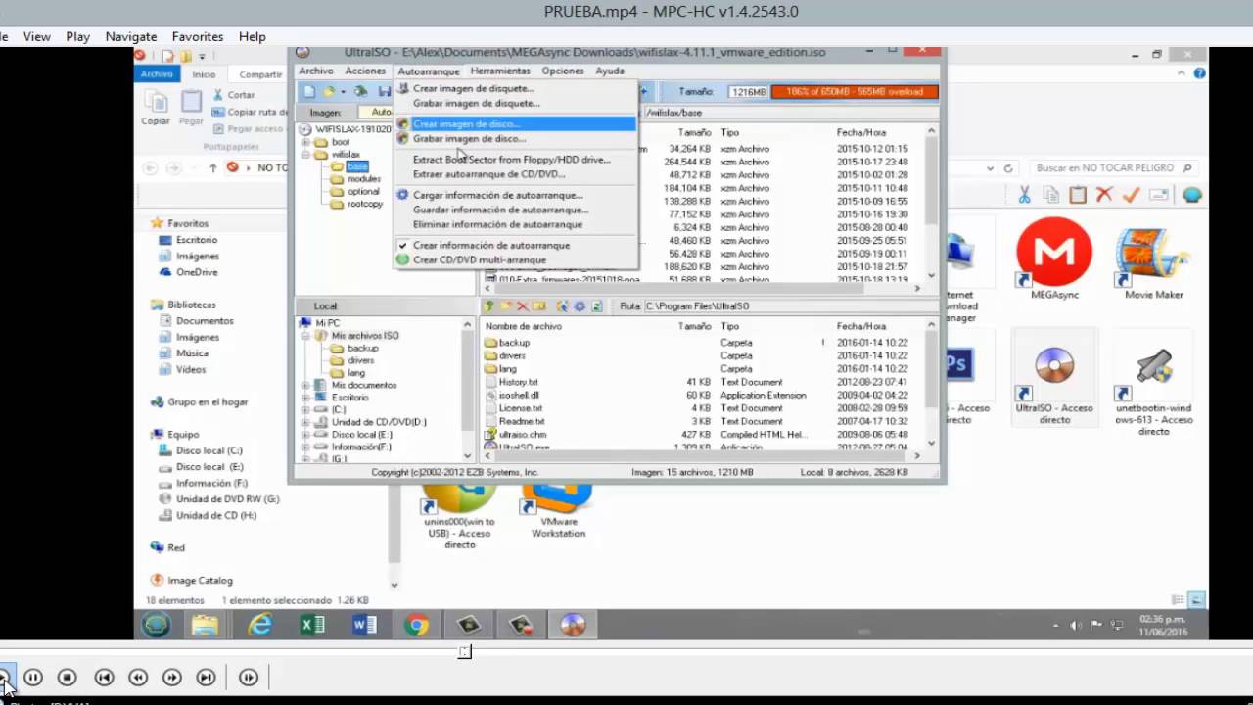Open MPC-HC Play menu
Viewport: 1253px width, 705px height.
click(78, 36)
